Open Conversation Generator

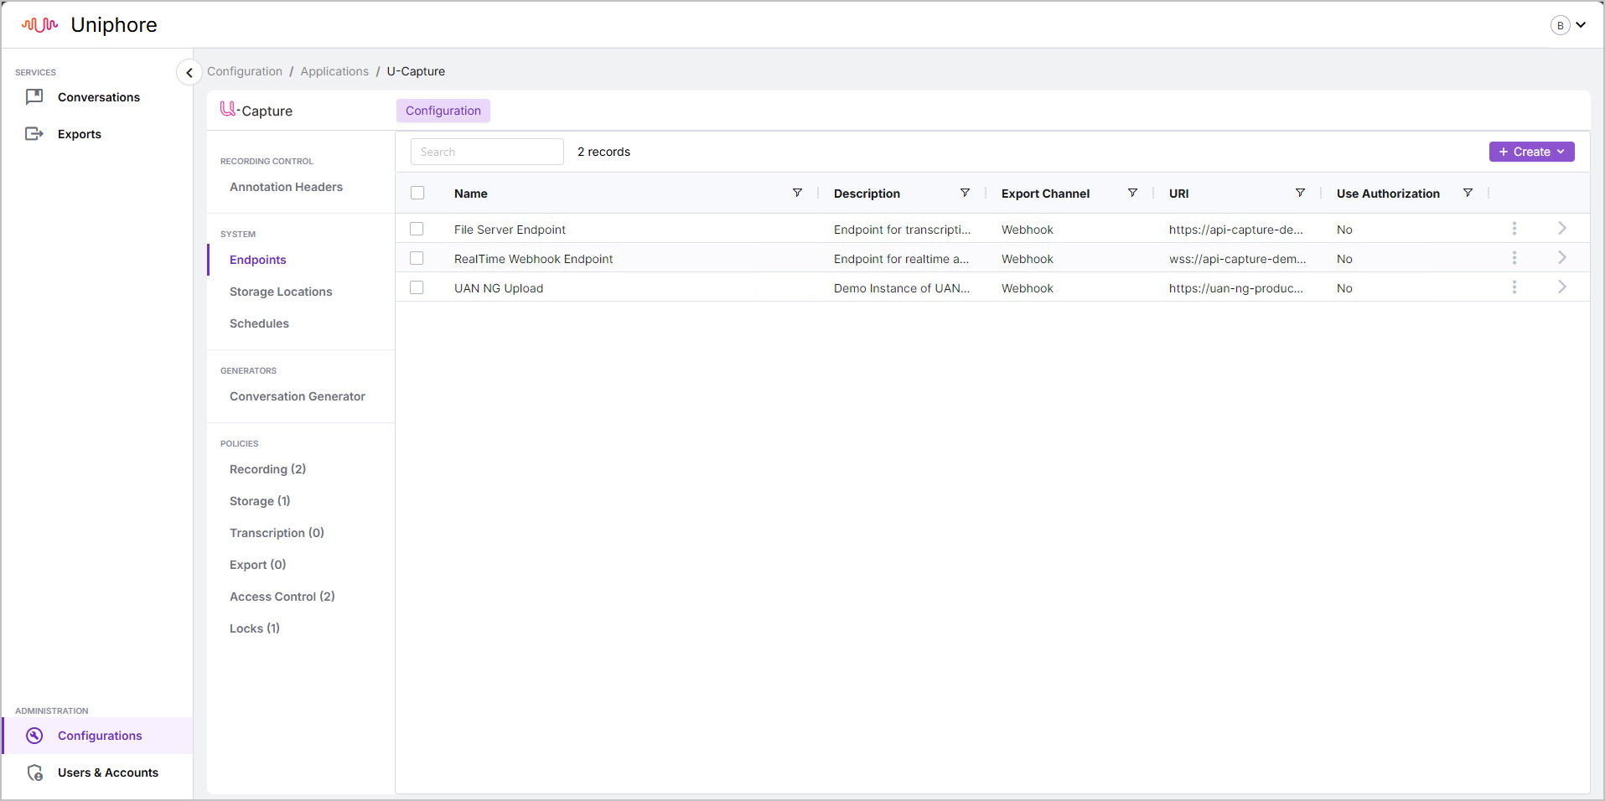[298, 396]
